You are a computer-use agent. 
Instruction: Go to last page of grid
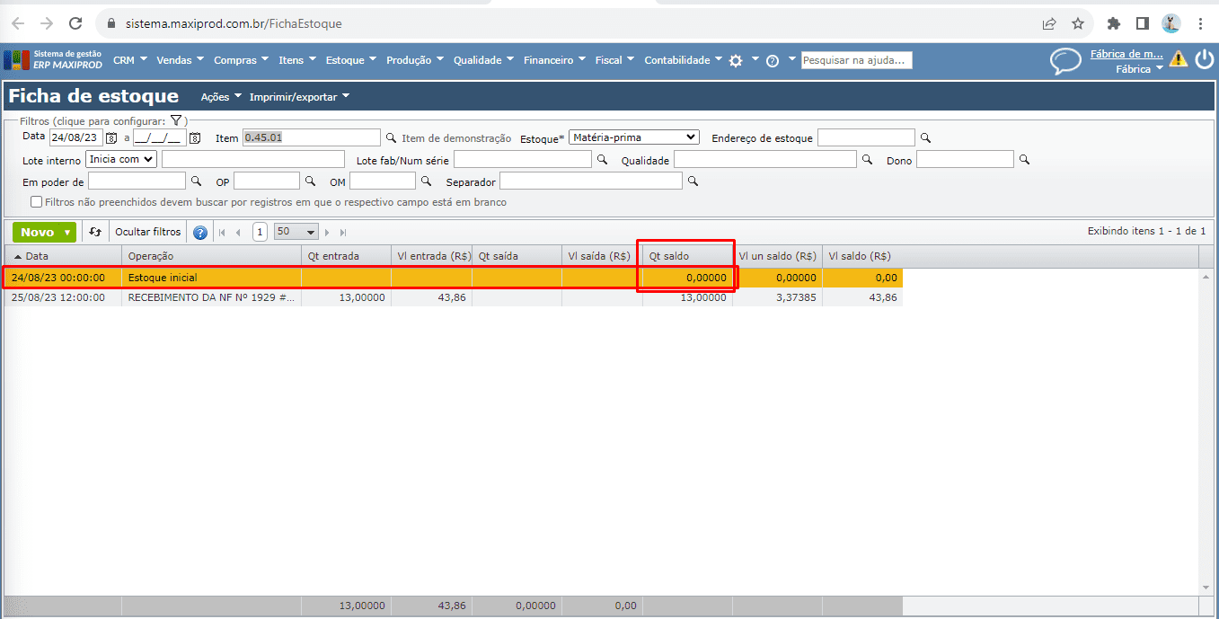[x=343, y=233]
